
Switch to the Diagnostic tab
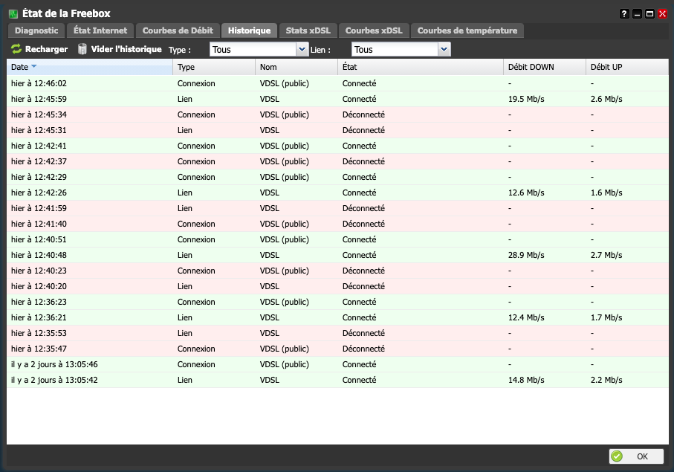click(x=36, y=30)
